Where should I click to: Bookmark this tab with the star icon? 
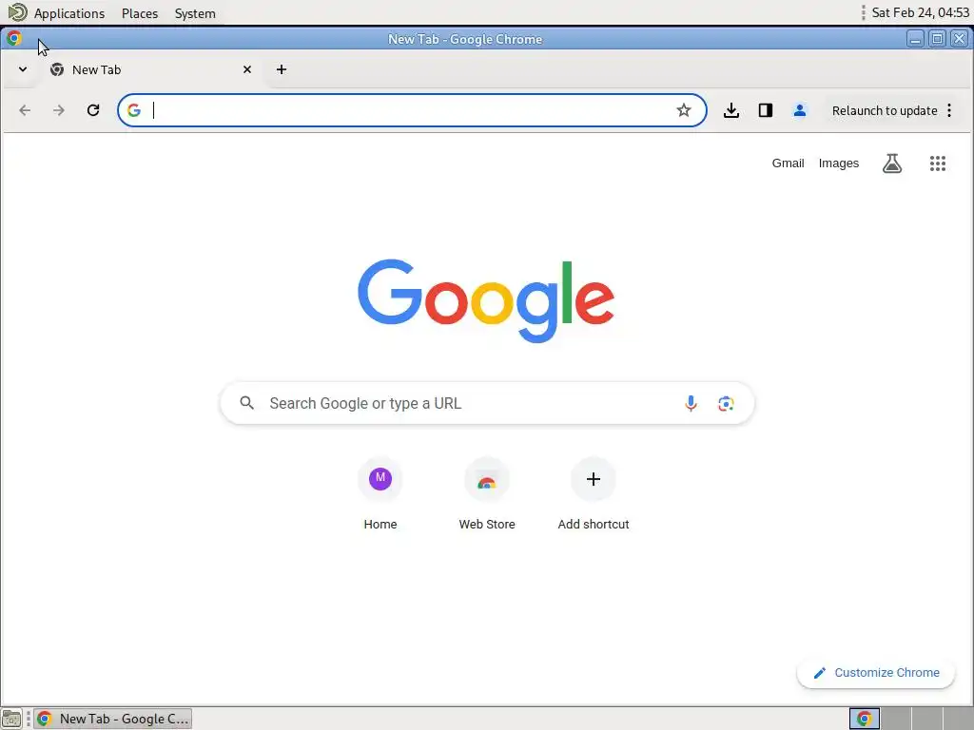click(683, 110)
